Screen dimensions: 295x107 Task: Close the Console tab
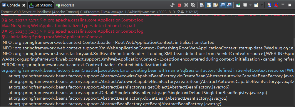[24, 5]
